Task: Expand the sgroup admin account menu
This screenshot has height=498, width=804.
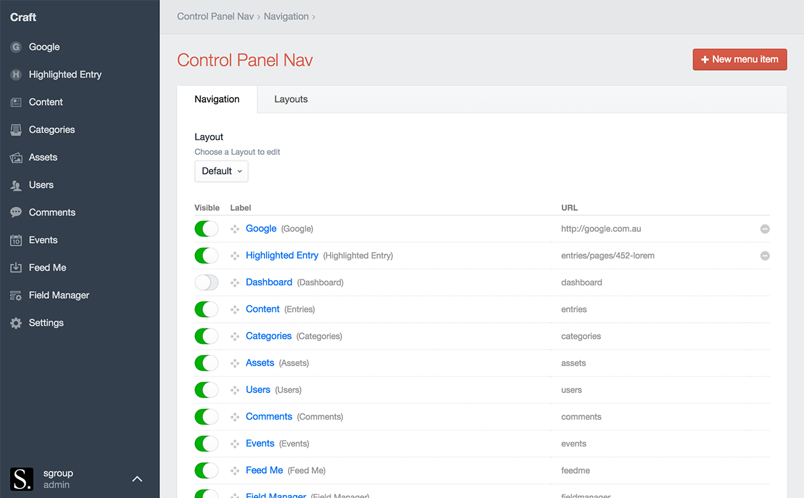Action: (x=136, y=479)
